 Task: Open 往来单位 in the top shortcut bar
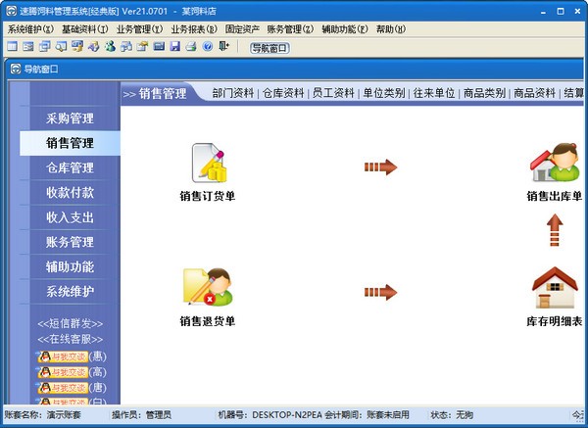point(434,93)
